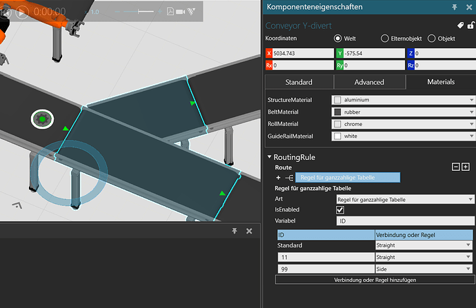Open the connection dropdown for ID 11
Screen dimensions: 476x308
pyautogui.click(x=424, y=257)
